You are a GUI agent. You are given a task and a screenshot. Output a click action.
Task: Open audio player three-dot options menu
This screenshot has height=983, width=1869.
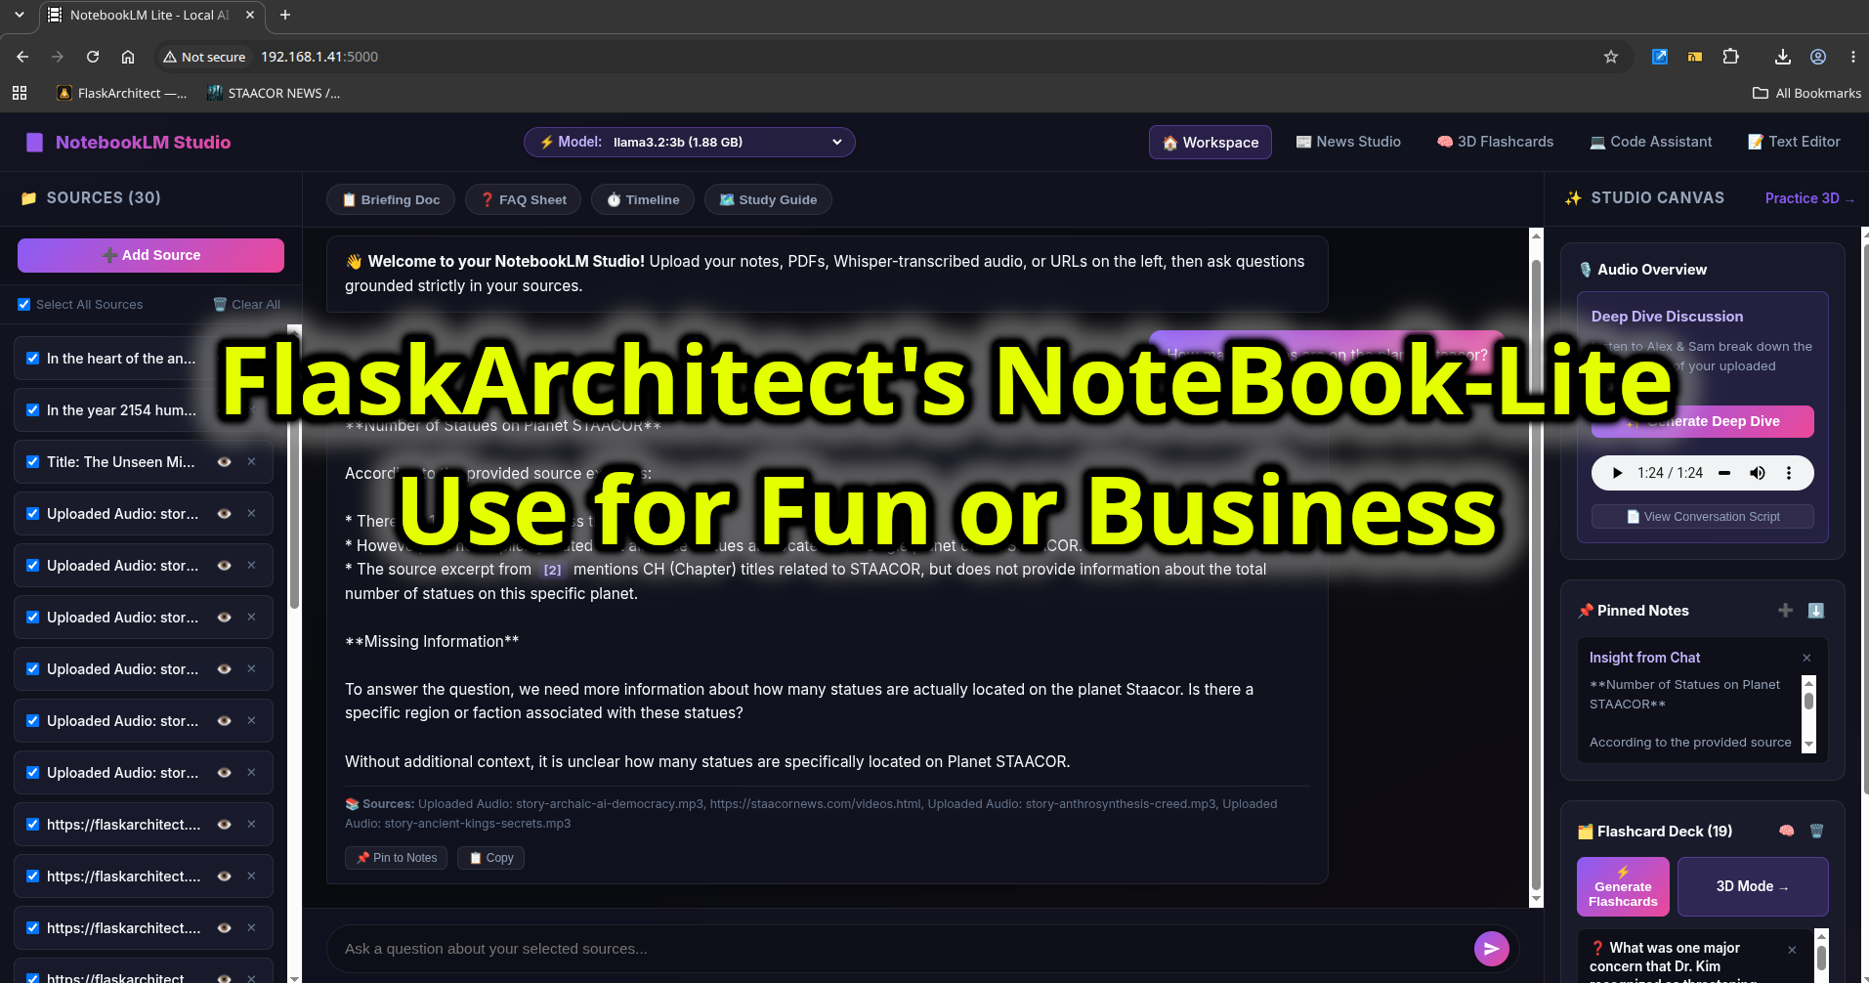pyautogui.click(x=1789, y=473)
